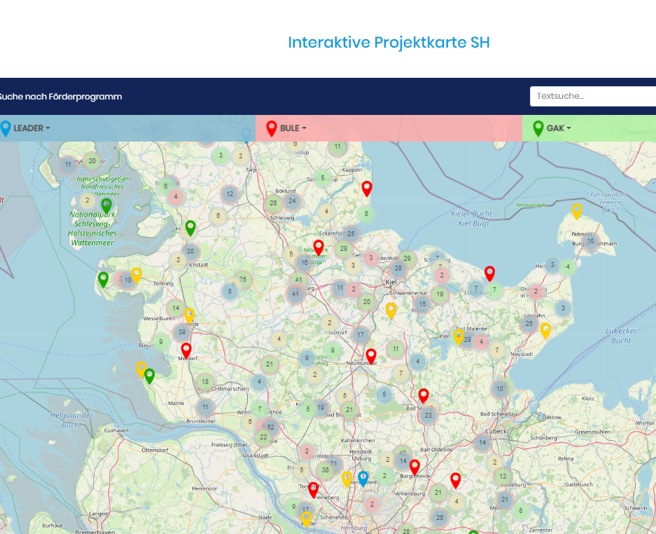Expand the cluster marker numbered 43
656x534 pixels.
pos(298,280)
